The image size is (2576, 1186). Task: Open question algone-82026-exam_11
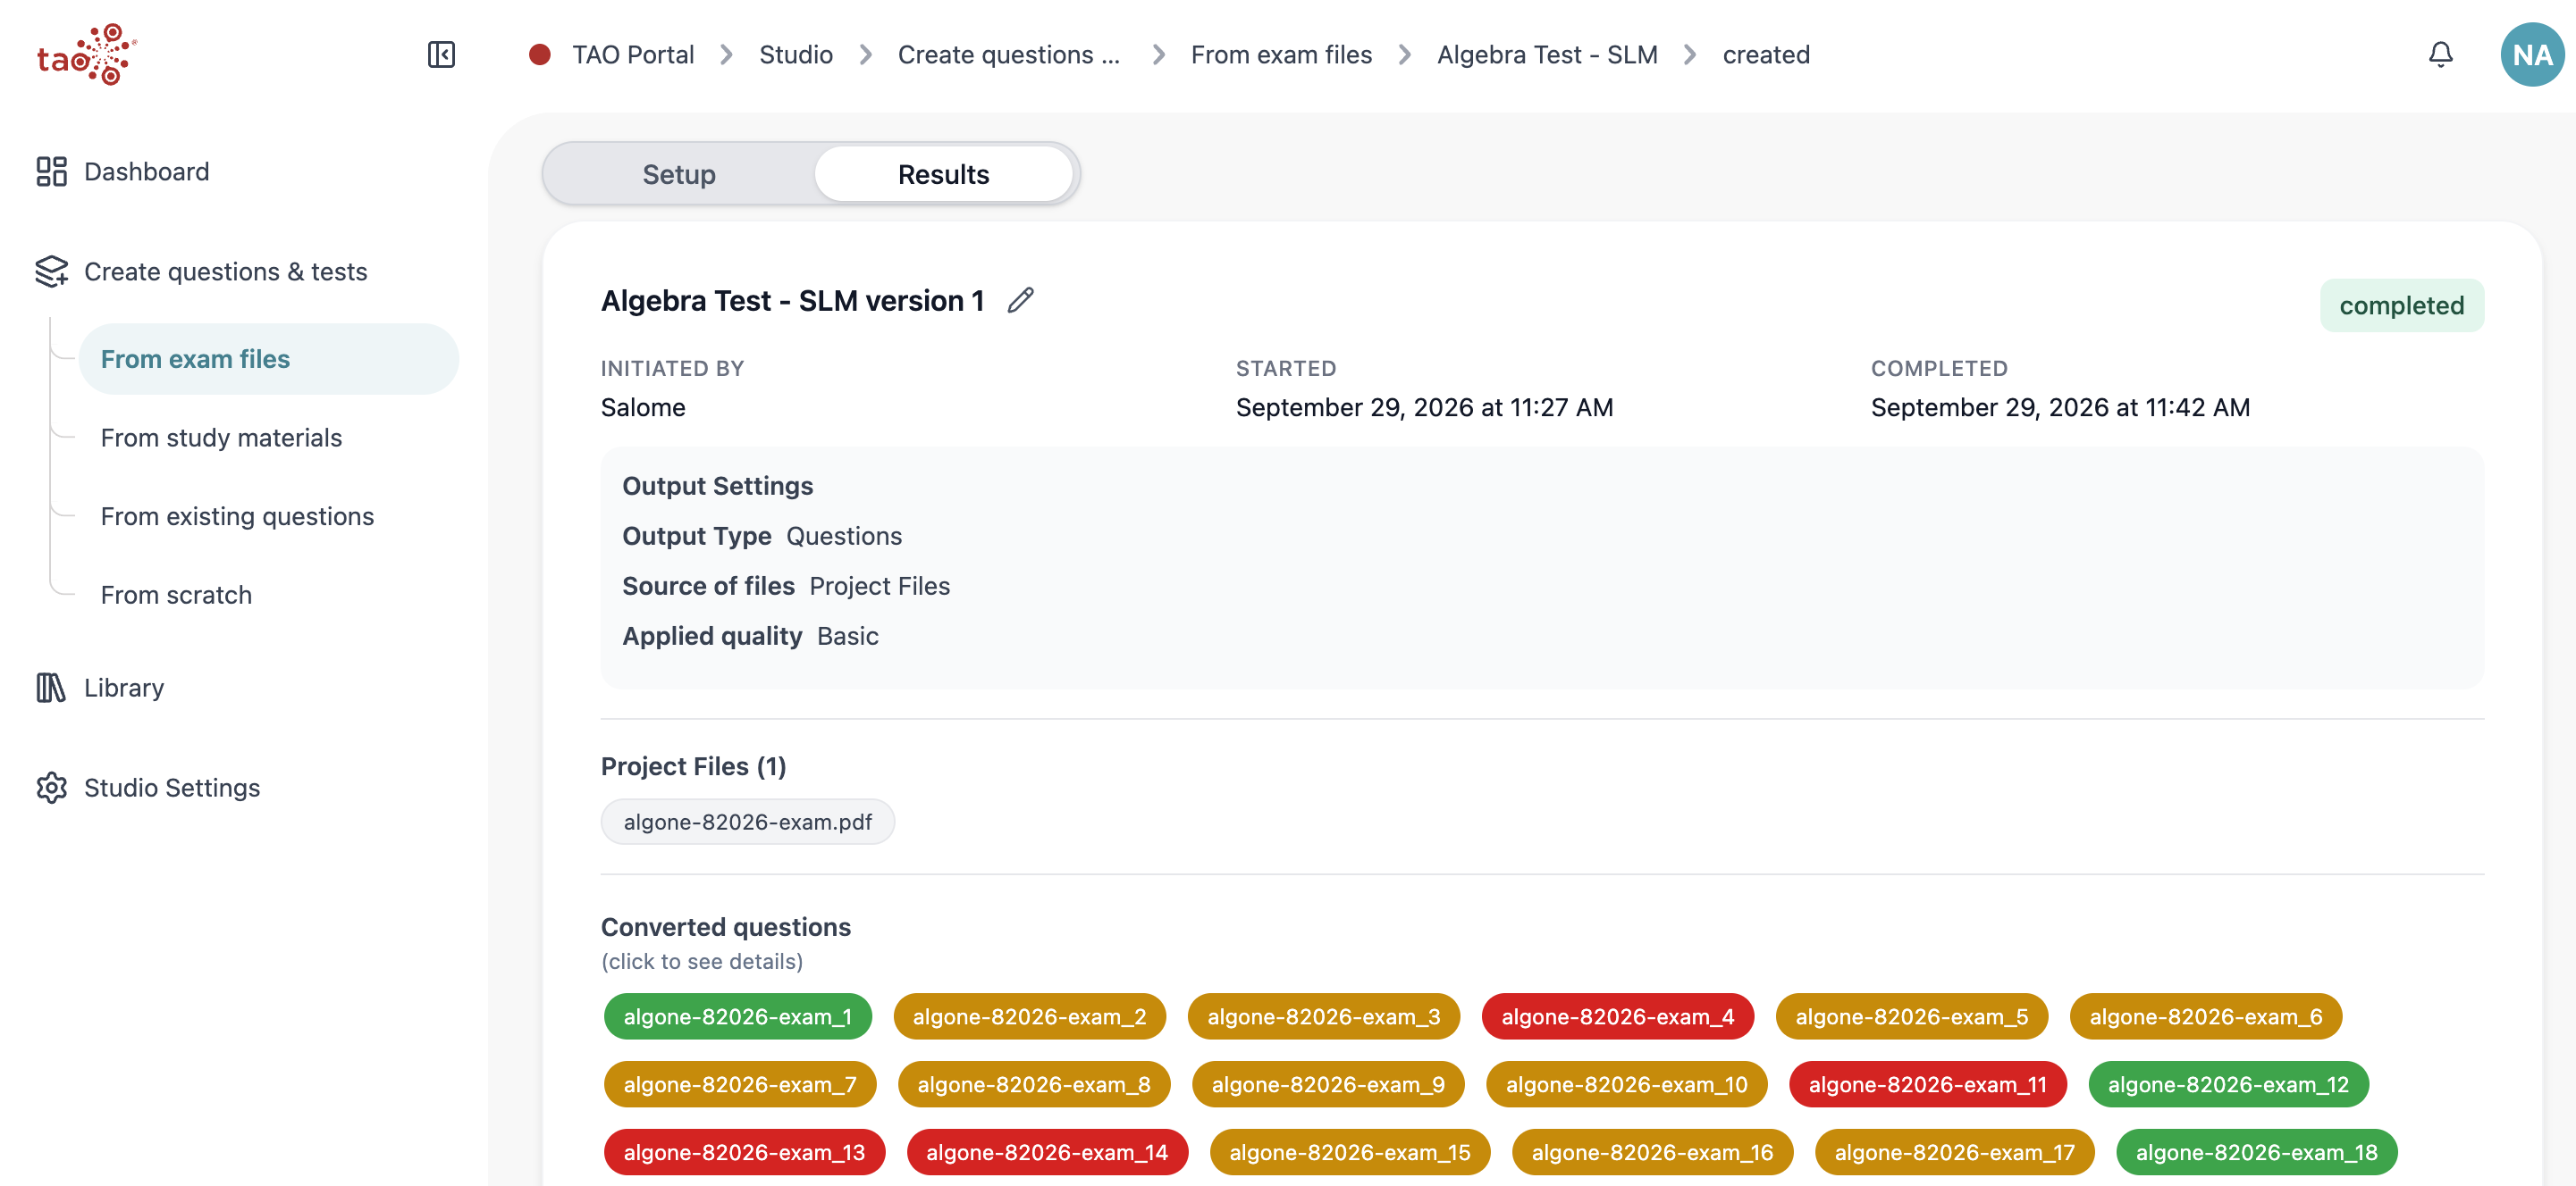click(x=1927, y=1084)
